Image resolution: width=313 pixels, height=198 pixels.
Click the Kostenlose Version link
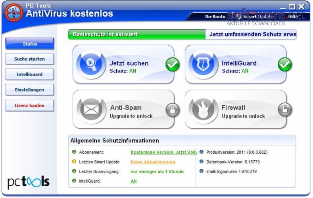point(164,152)
